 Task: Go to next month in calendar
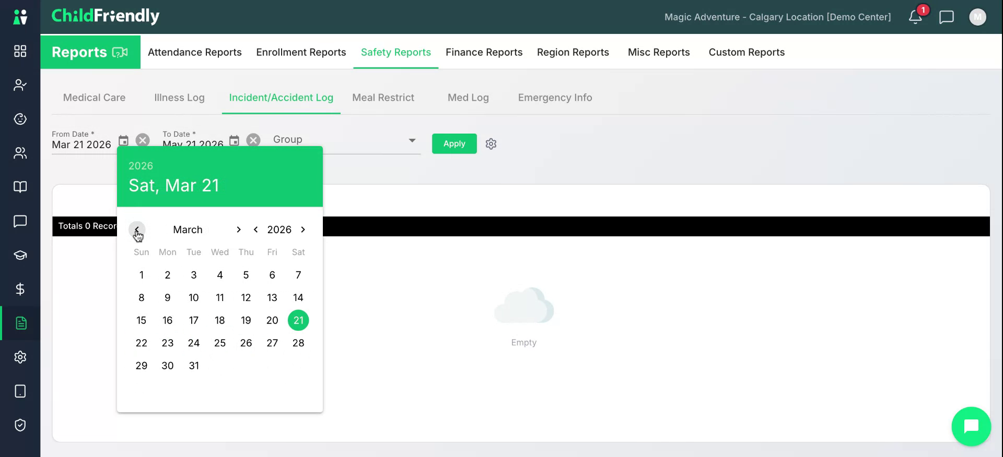click(239, 230)
